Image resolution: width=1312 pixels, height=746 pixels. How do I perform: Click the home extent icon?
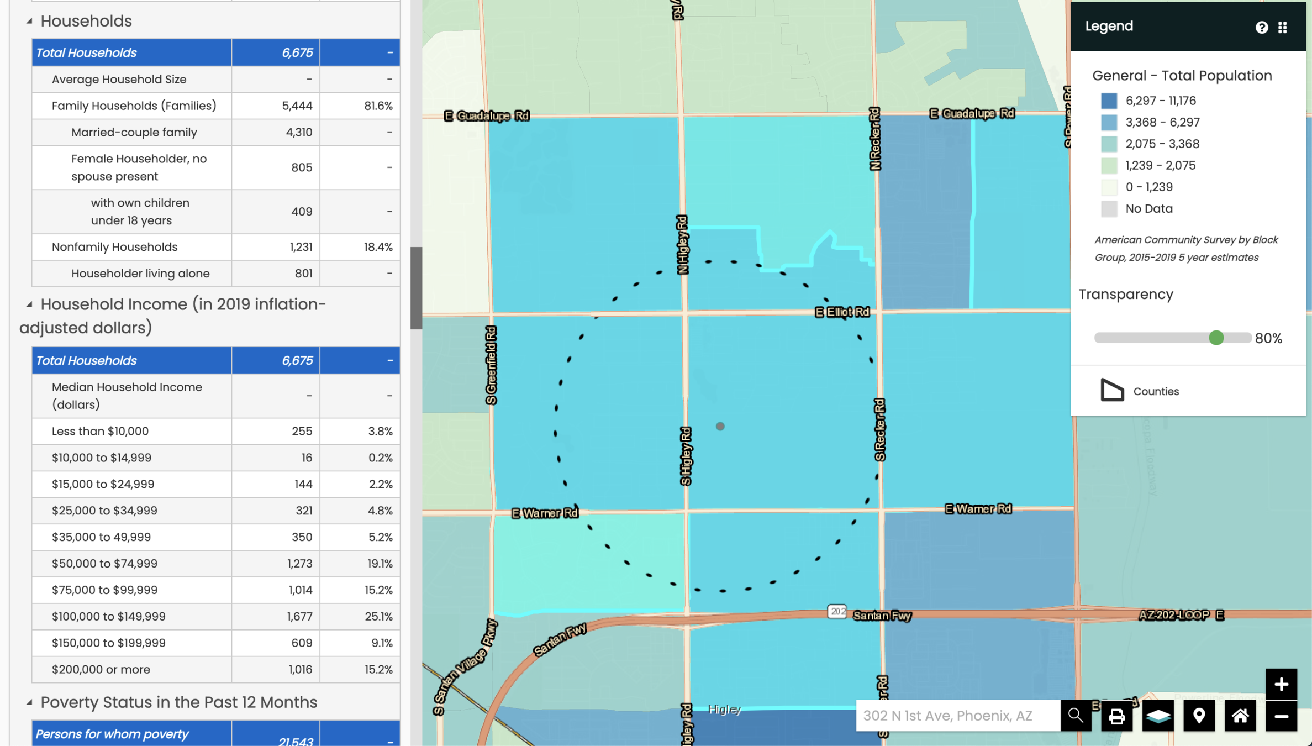click(1240, 716)
